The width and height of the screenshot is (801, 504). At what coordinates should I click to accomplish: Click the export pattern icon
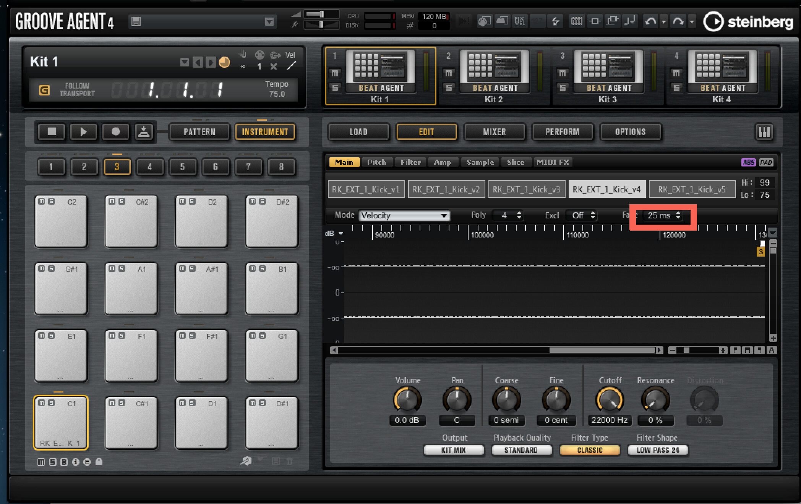144,132
